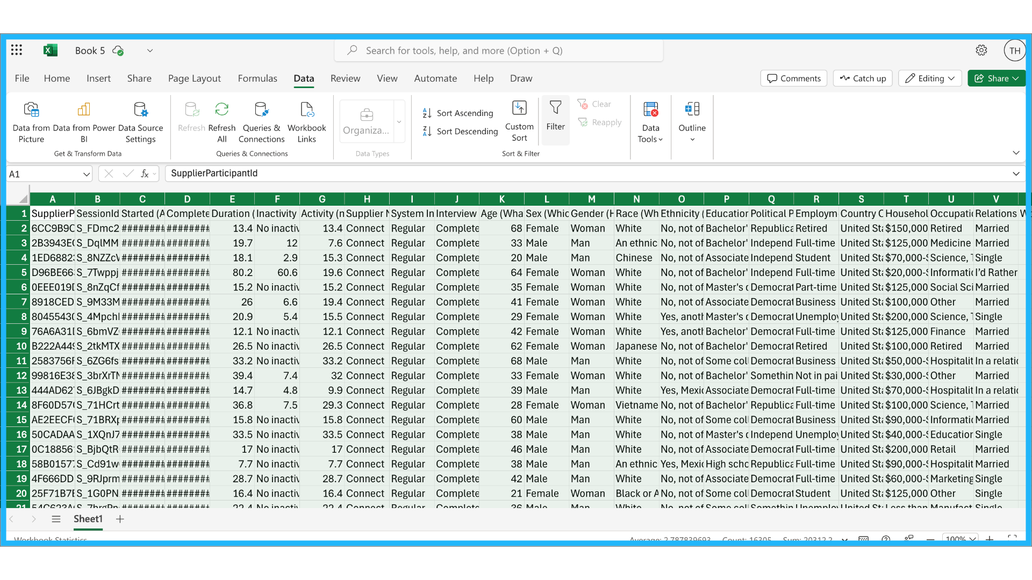Collapse the ribbon with the chevron

point(1016,153)
